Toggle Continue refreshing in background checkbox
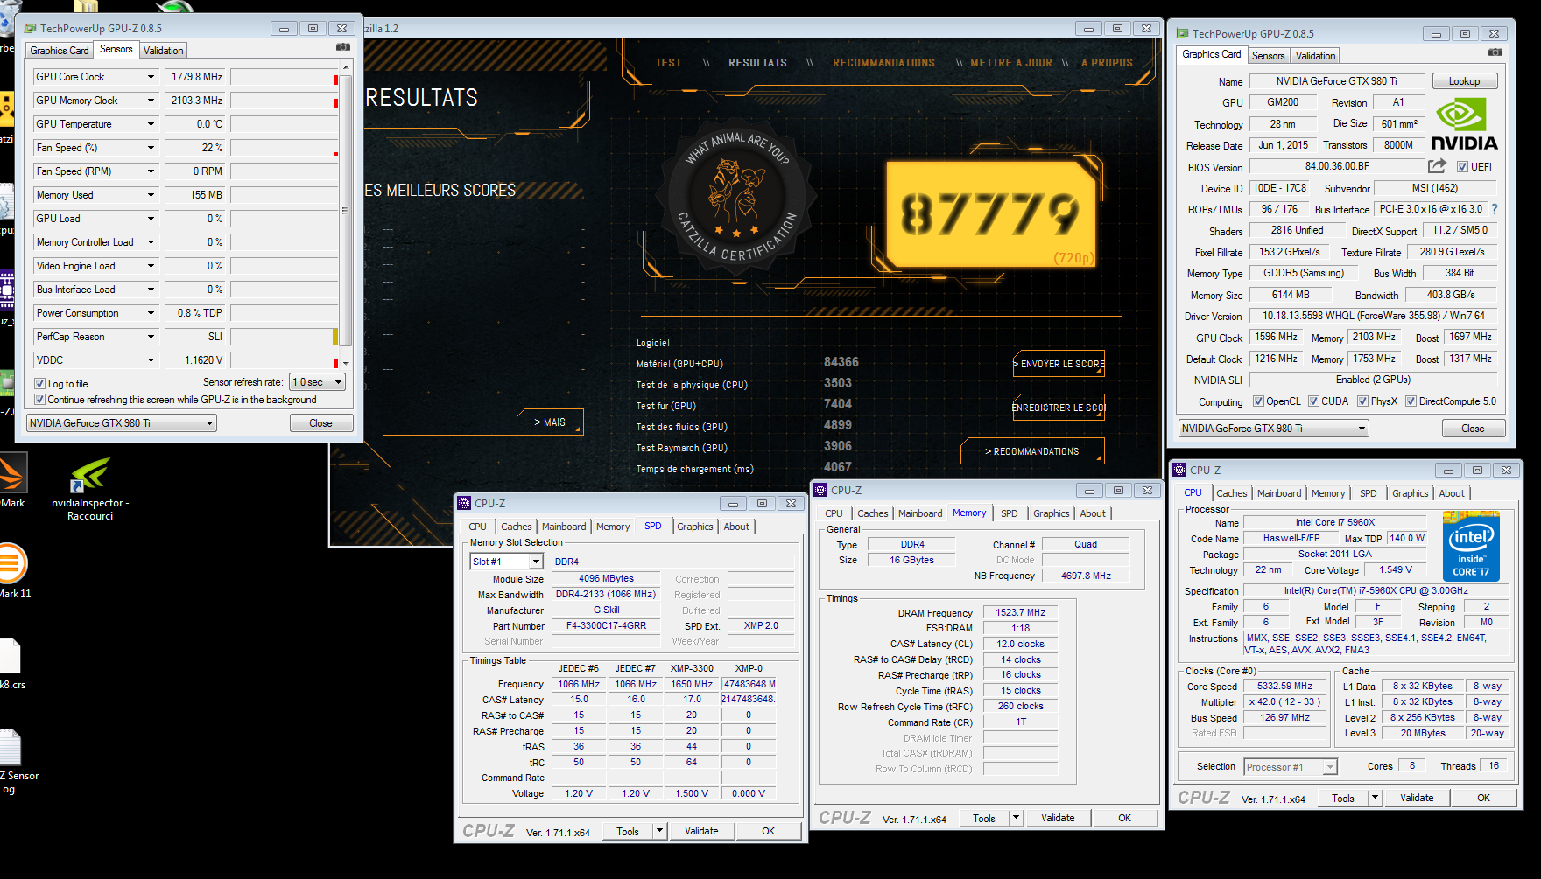The height and width of the screenshot is (879, 1541). (x=39, y=400)
